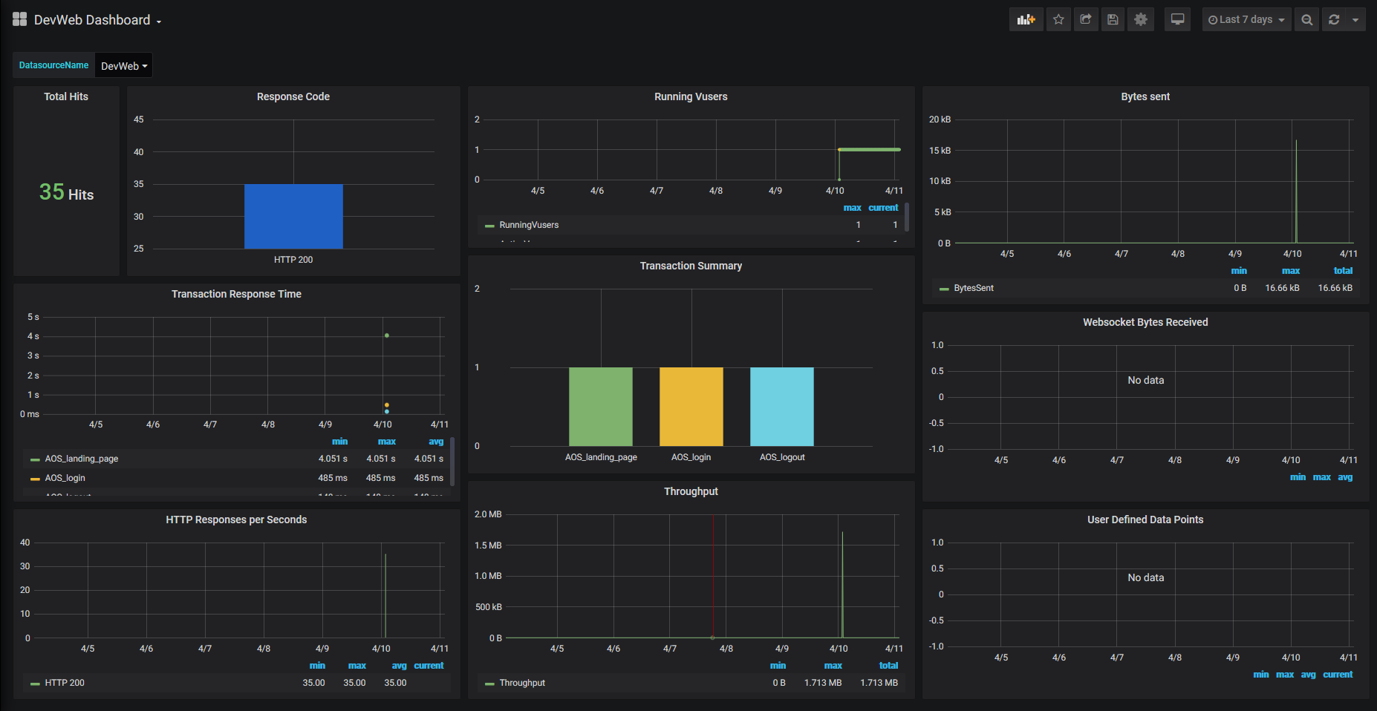Open the refresh interval dropdown caret

tap(1355, 20)
